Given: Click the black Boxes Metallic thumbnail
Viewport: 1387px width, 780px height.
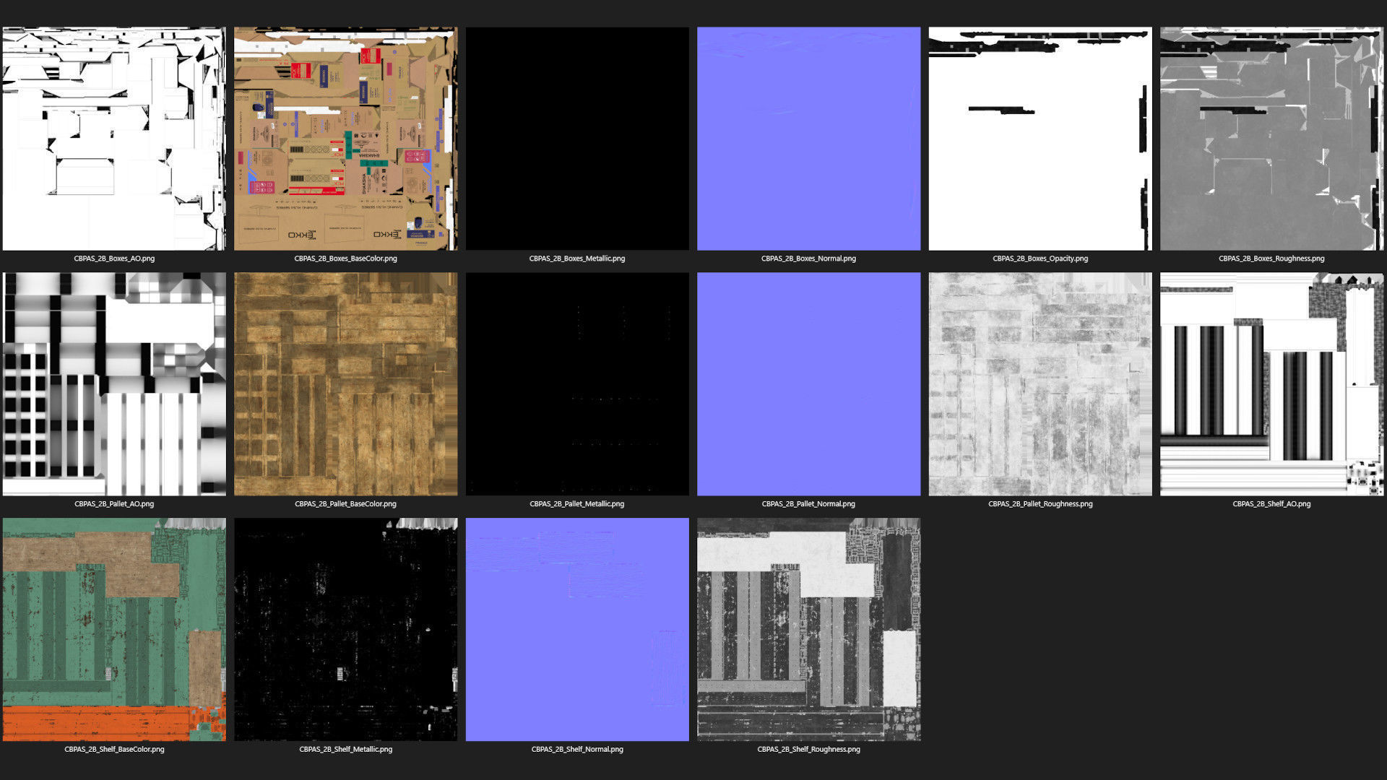Looking at the screenshot, I should click(577, 139).
